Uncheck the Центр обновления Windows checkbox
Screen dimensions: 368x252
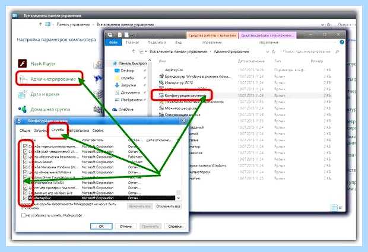pyautogui.click(x=26, y=172)
